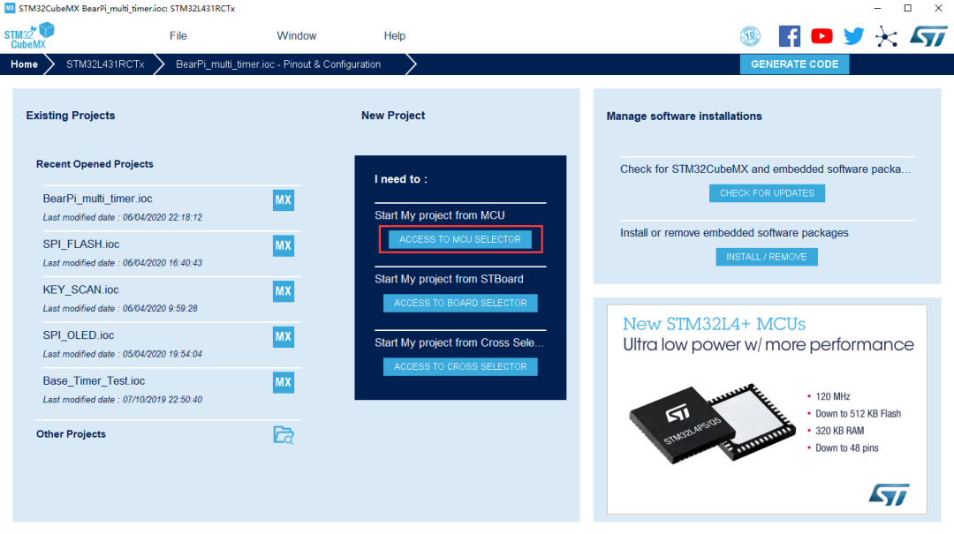954x534 pixels.
Task: Open recent project SPI_OLED.ioc
Action: tap(78, 335)
